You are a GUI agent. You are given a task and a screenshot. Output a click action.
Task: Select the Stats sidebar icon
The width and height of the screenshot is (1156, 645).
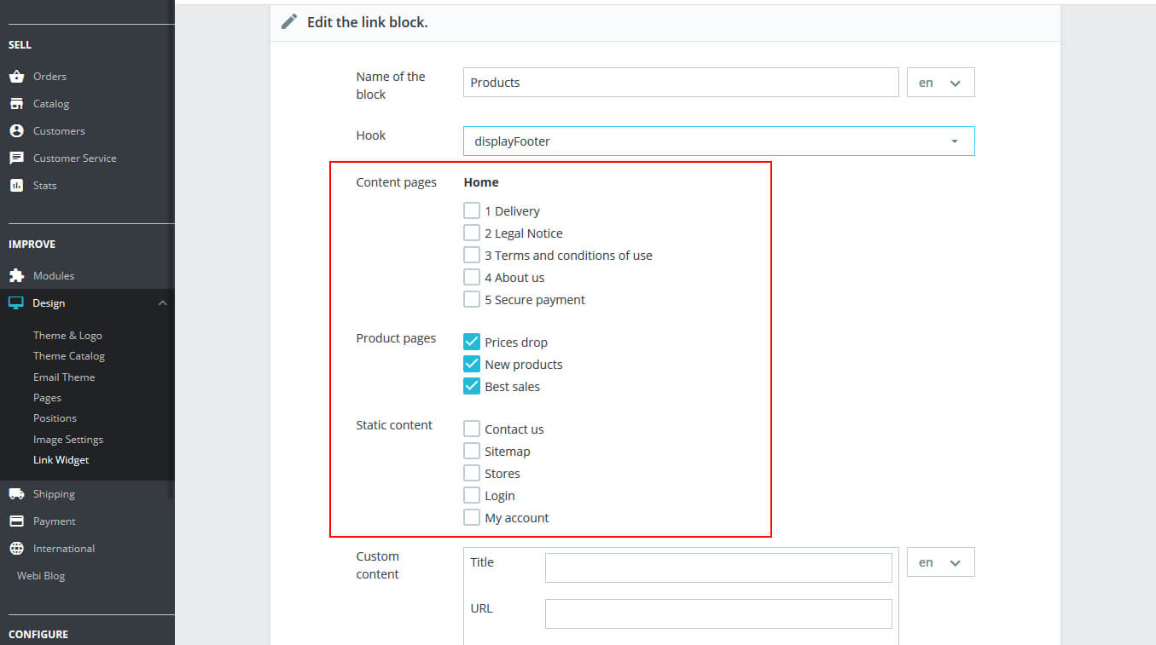point(19,185)
